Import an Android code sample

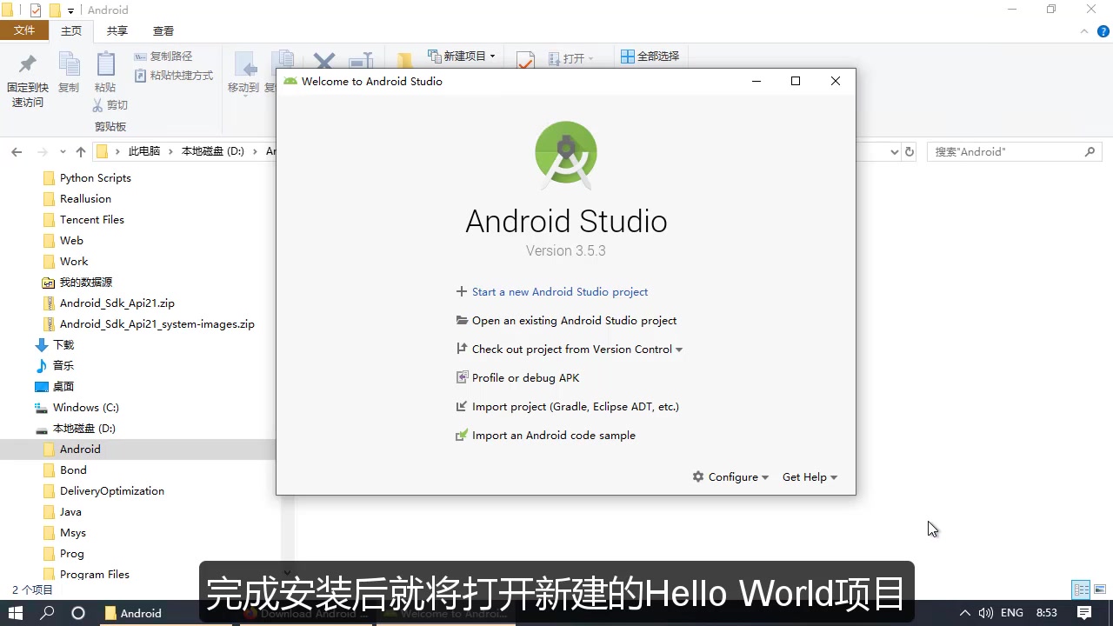coord(554,436)
